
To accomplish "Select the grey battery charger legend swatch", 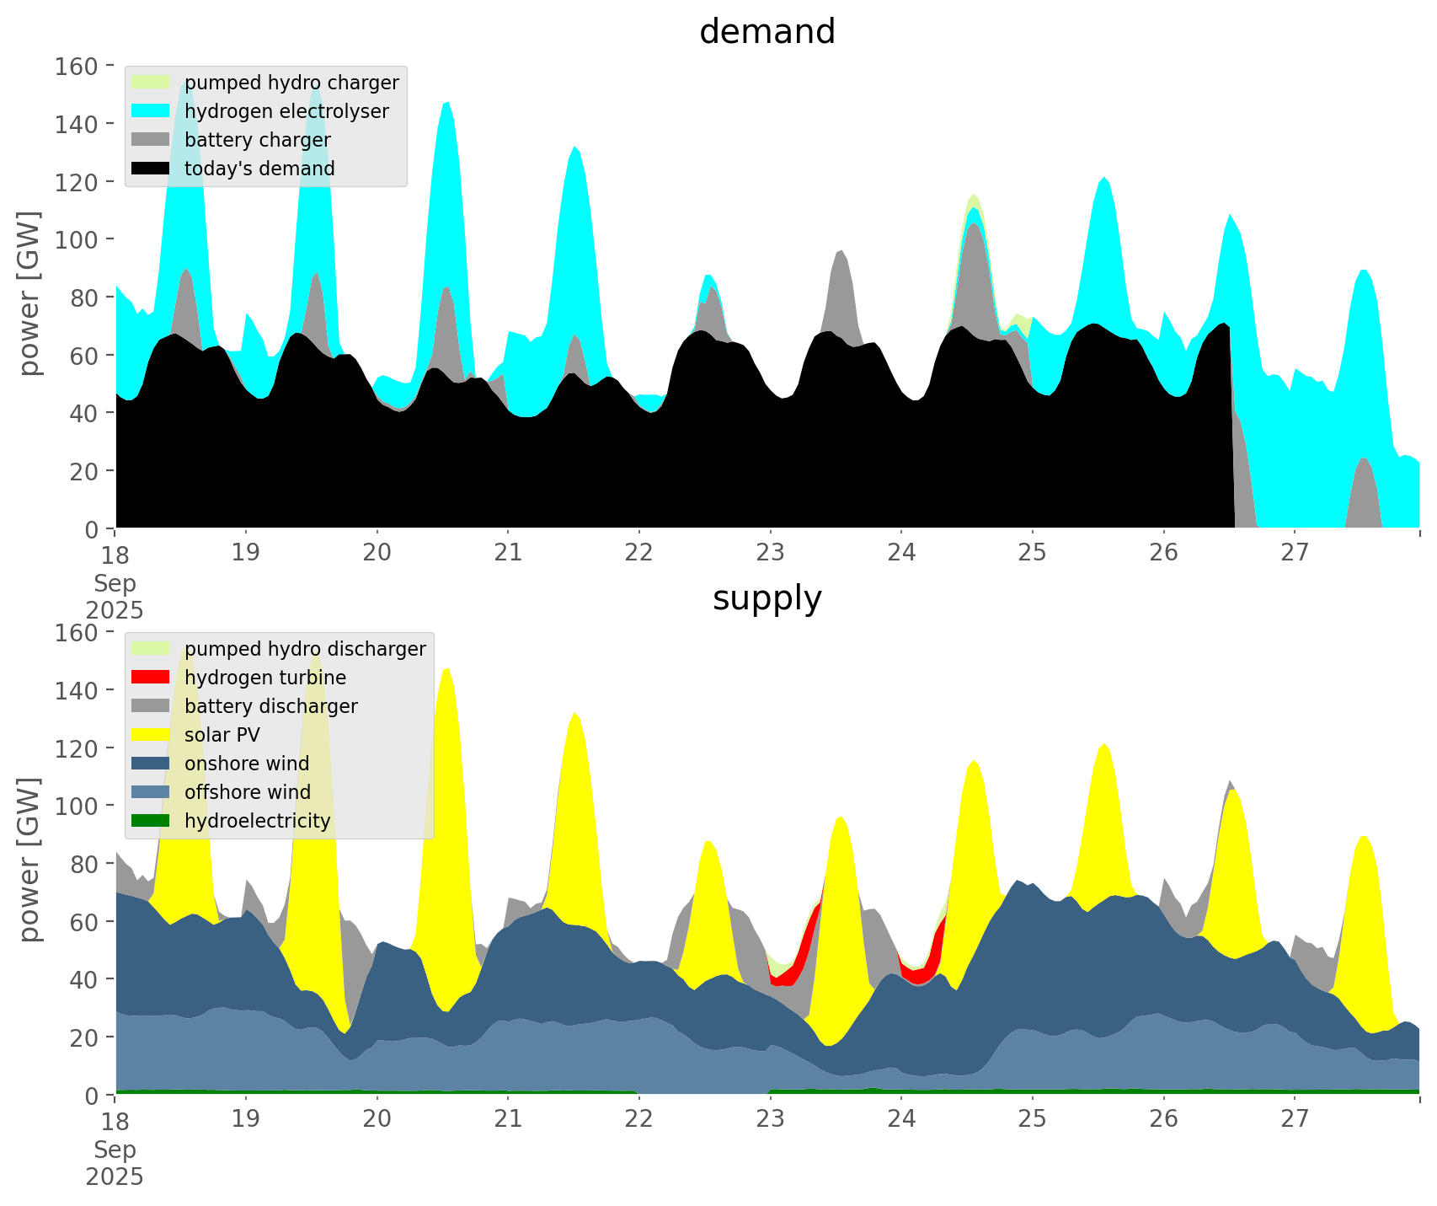I will click(151, 140).
